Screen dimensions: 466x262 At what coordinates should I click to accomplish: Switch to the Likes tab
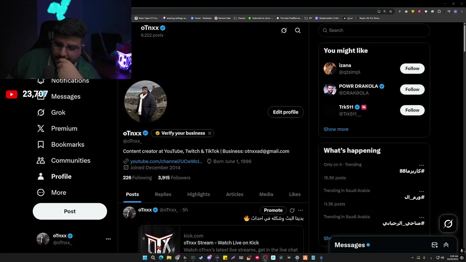click(x=295, y=194)
